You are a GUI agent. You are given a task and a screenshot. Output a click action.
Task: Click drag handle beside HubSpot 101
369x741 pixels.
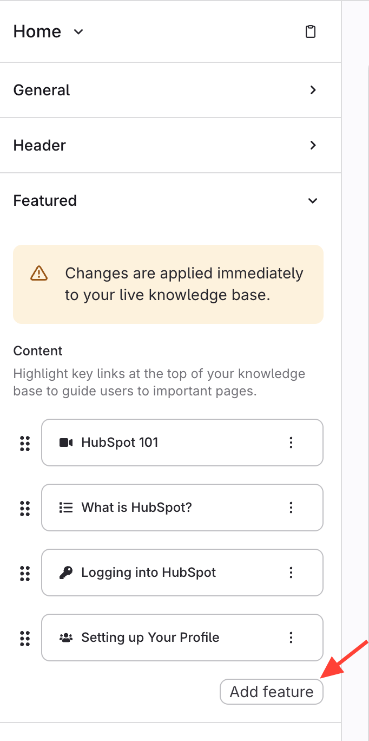(x=24, y=443)
